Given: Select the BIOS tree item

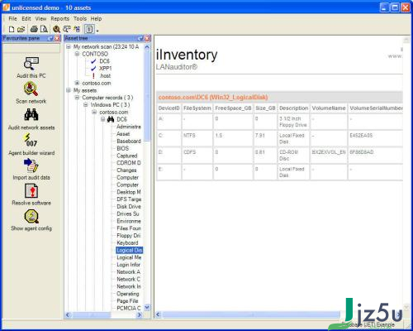Looking at the screenshot, I should [122, 148].
